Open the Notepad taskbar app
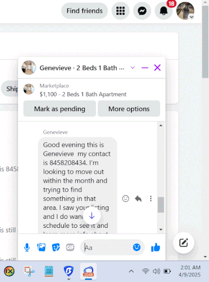Image resolution: width=209 pixels, height=282 pixels. [49, 271]
